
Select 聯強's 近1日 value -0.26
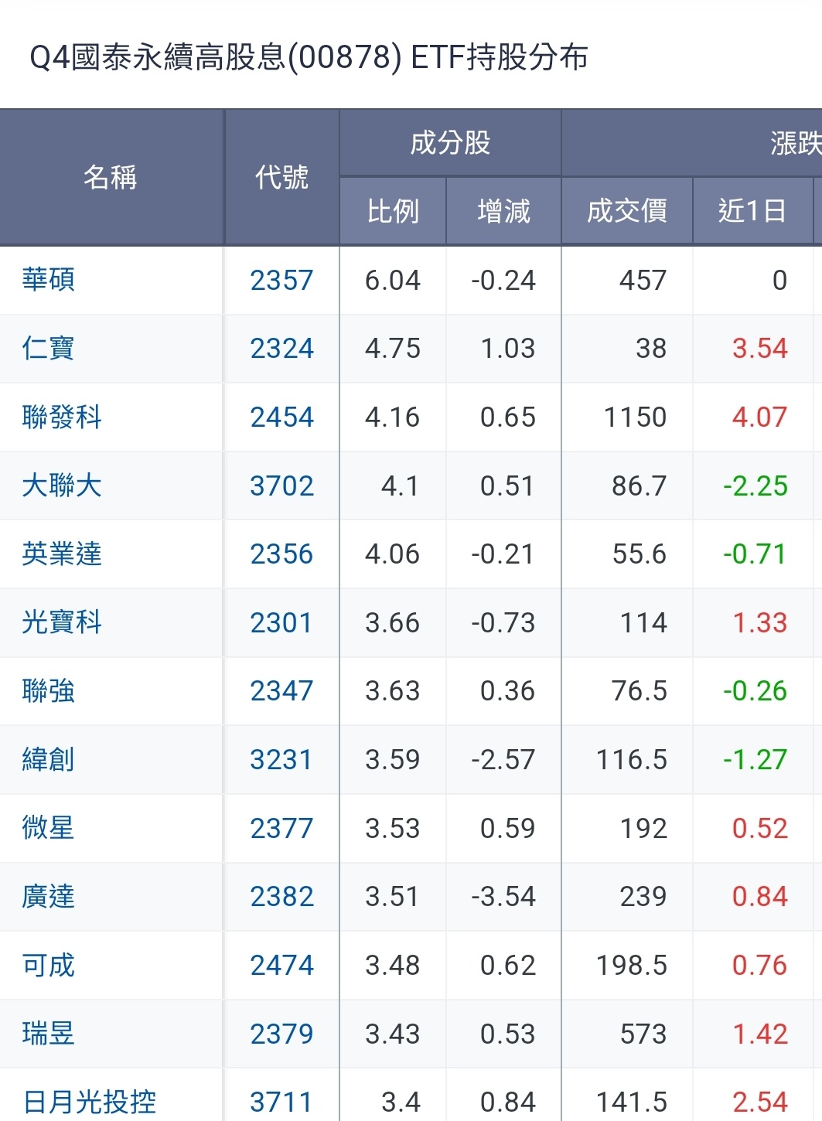[755, 691]
